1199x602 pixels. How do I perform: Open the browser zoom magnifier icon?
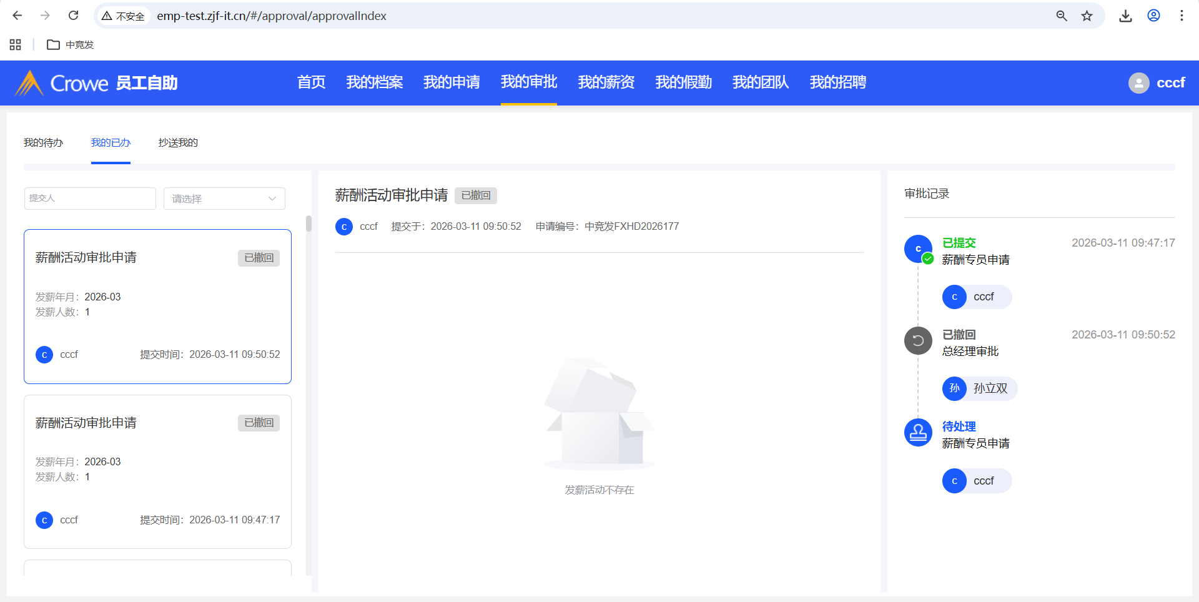[1062, 16]
